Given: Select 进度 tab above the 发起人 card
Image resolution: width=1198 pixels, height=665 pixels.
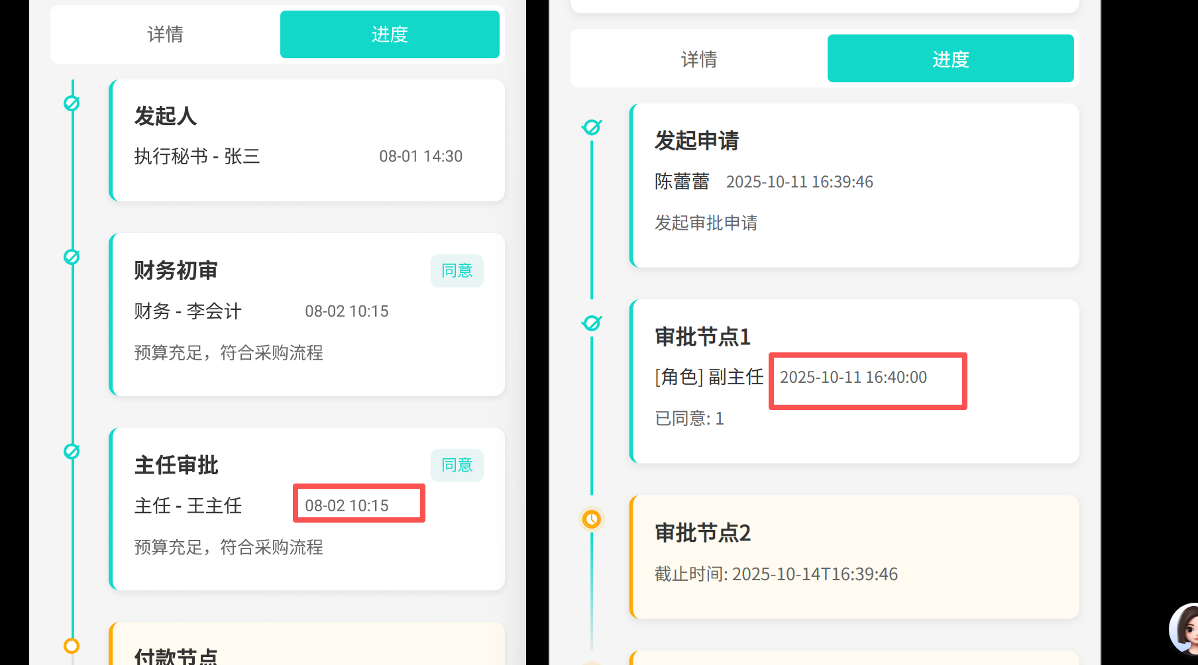Looking at the screenshot, I should (390, 34).
